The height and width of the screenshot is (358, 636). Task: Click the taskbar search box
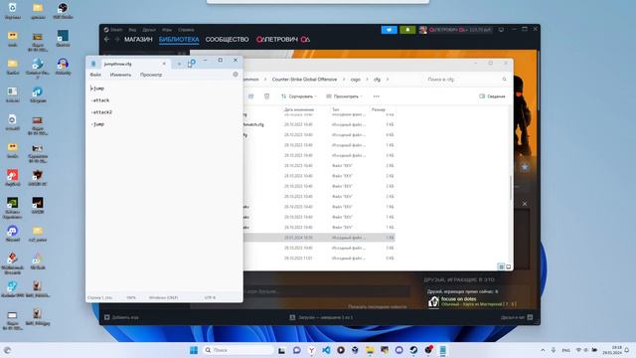pos(238,350)
